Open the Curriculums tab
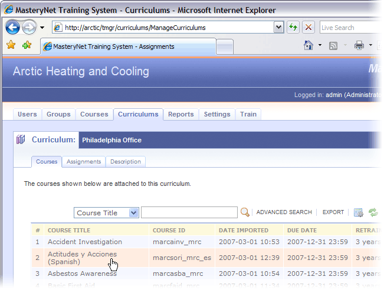This screenshot has width=384, height=290. coord(138,114)
